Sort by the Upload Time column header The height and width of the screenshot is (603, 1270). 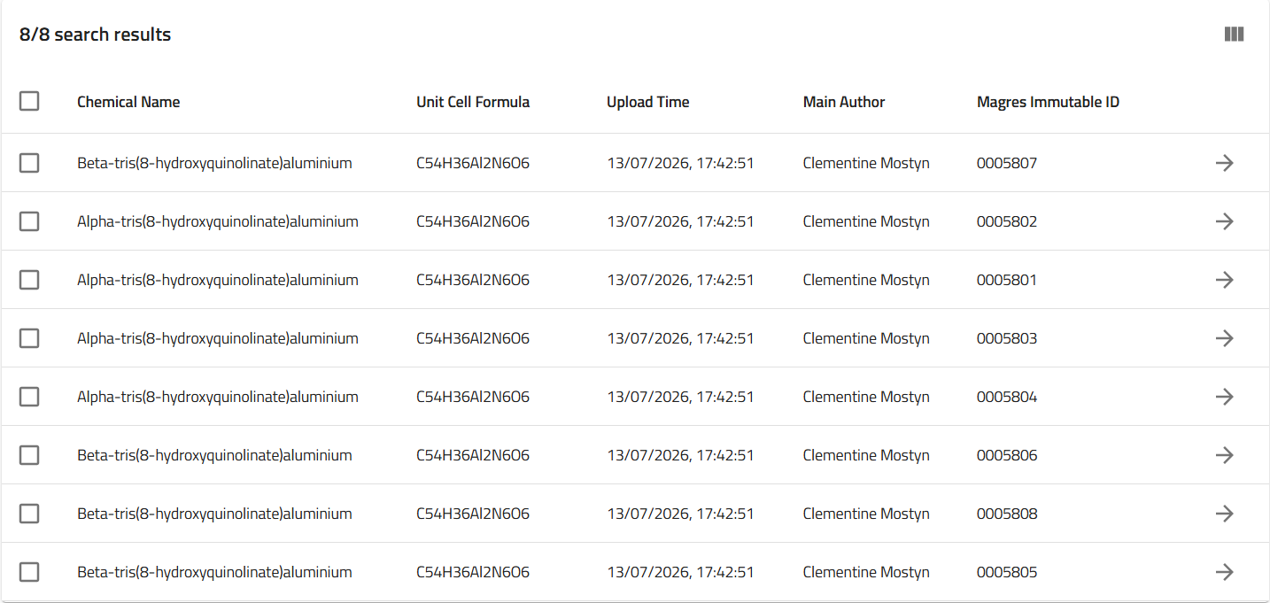click(648, 102)
